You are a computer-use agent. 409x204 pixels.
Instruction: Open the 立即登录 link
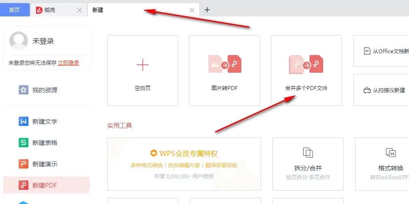click(x=68, y=63)
